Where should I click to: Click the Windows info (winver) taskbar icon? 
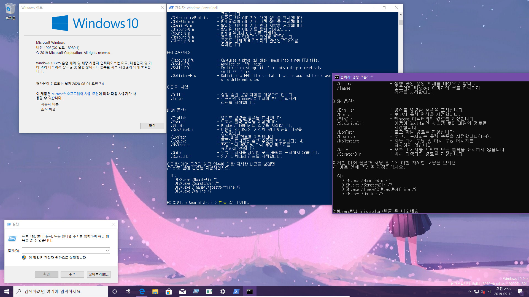209,291
